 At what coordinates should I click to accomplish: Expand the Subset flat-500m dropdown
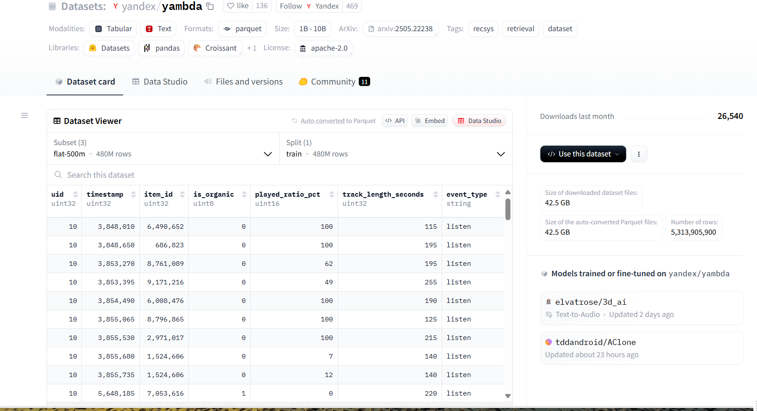(x=163, y=148)
